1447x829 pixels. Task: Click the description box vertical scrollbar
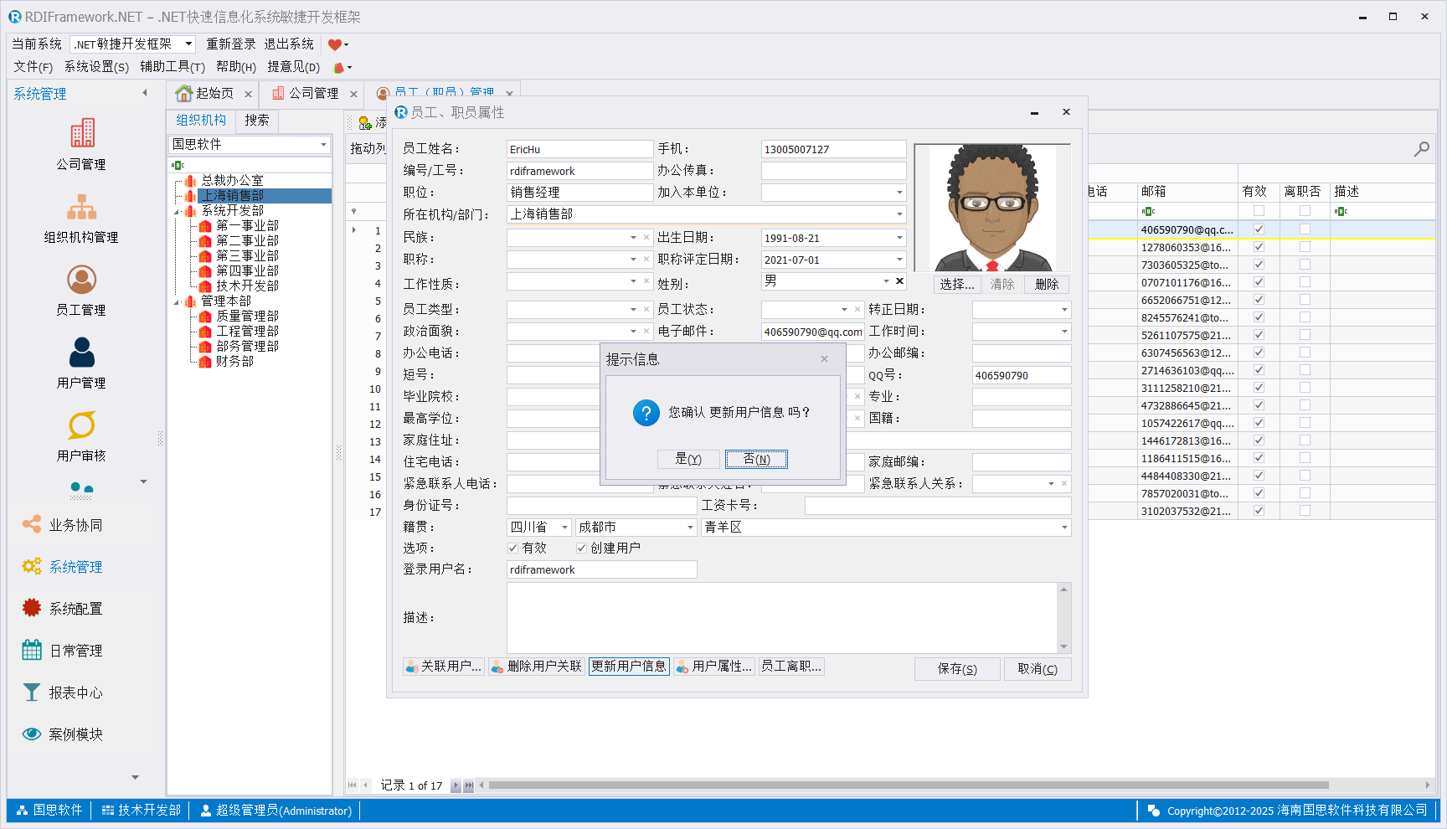coord(1063,618)
